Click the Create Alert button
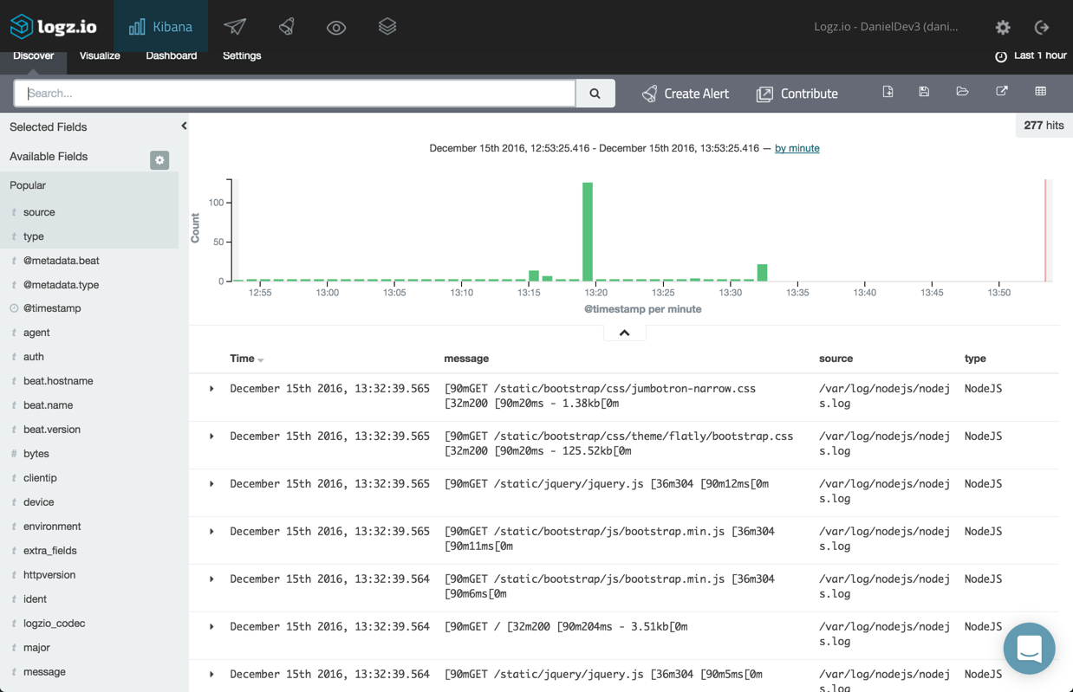 [686, 94]
